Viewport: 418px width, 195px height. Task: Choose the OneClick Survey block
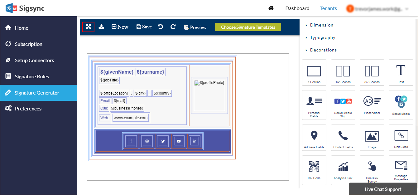point(372,170)
